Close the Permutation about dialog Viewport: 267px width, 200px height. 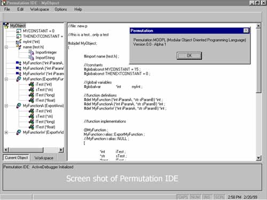click(x=246, y=30)
